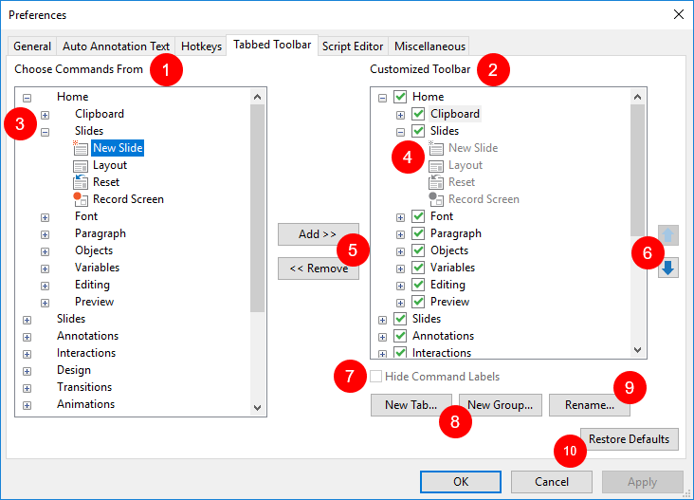Screen dimensions: 694x500
Task: Collapse the Home node in Customized Toolbar
Action: click(382, 98)
